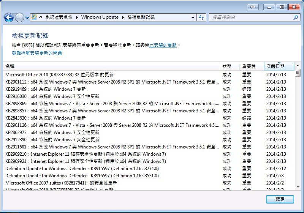Select the 系統及安全性 breadcrumb

click(x=59, y=17)
